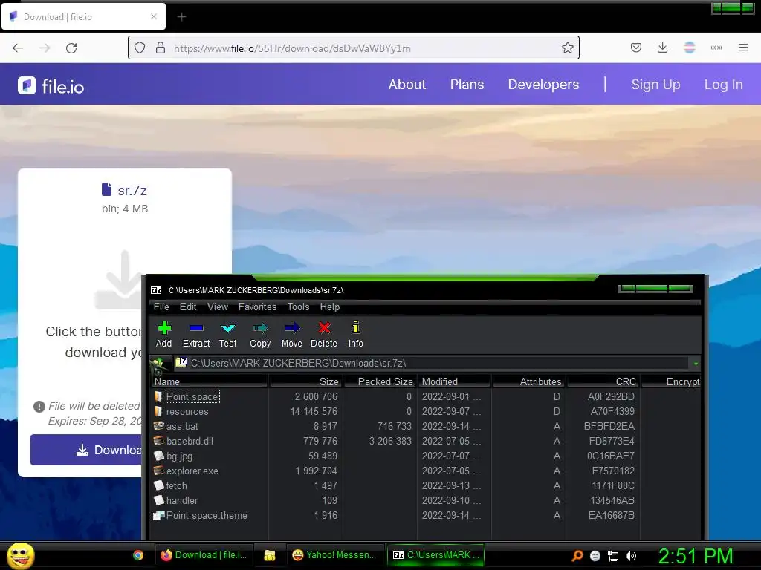
Task: Run Test on the archive
Action: point(227,335)
